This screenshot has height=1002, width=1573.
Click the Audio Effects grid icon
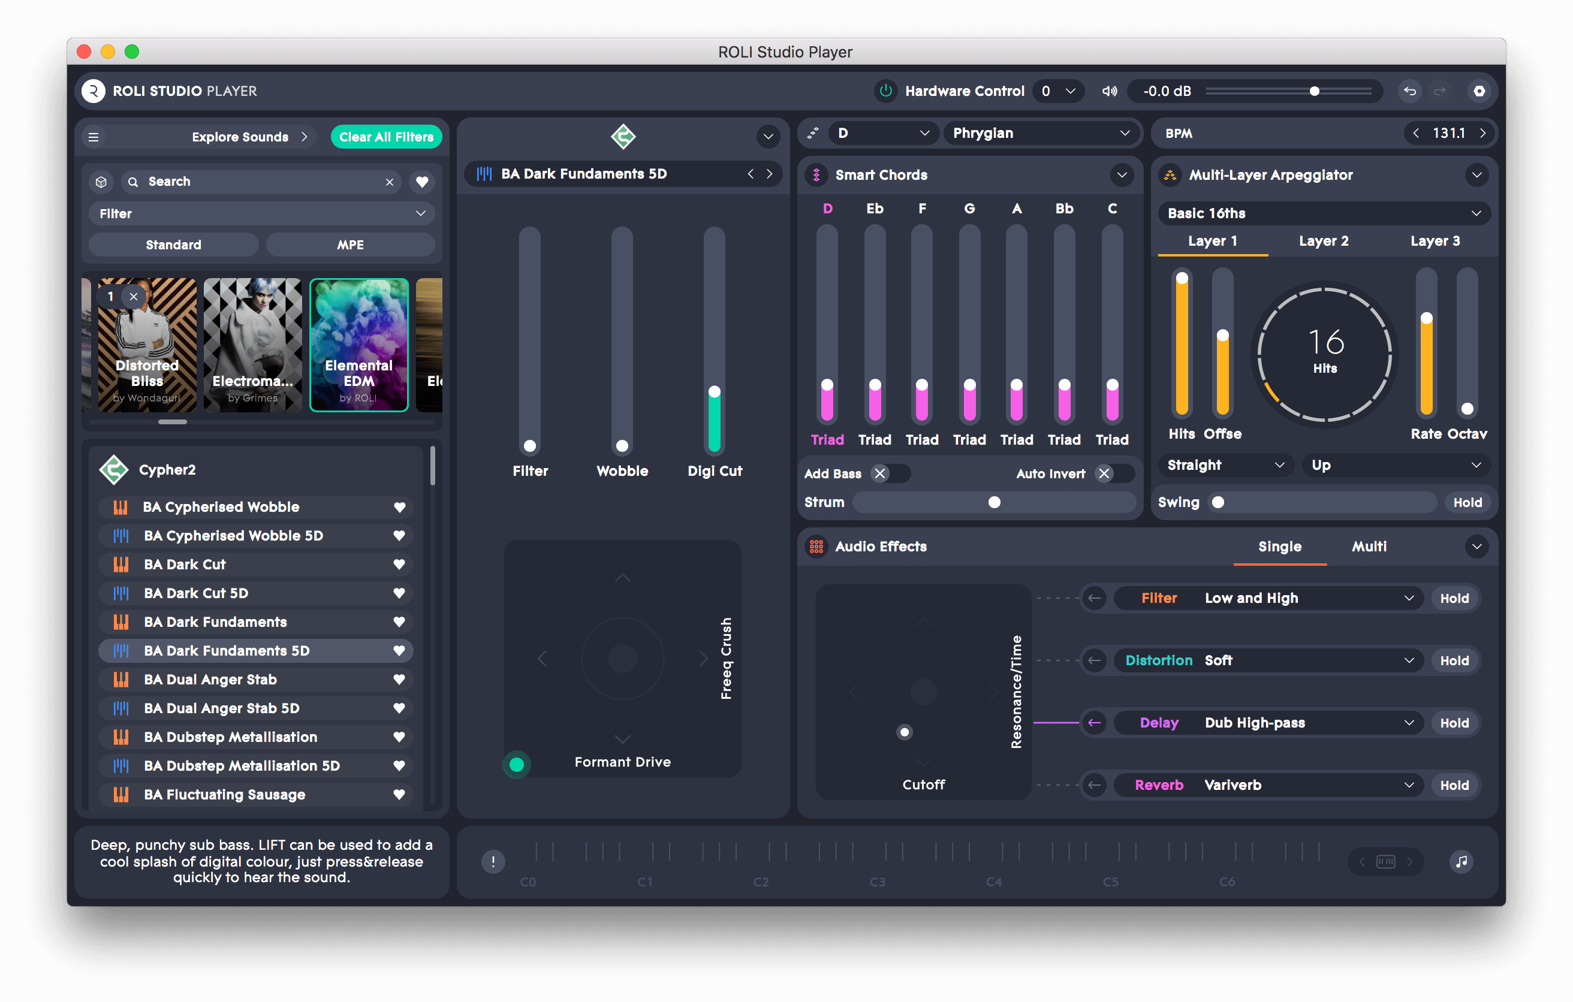point(816,546)
